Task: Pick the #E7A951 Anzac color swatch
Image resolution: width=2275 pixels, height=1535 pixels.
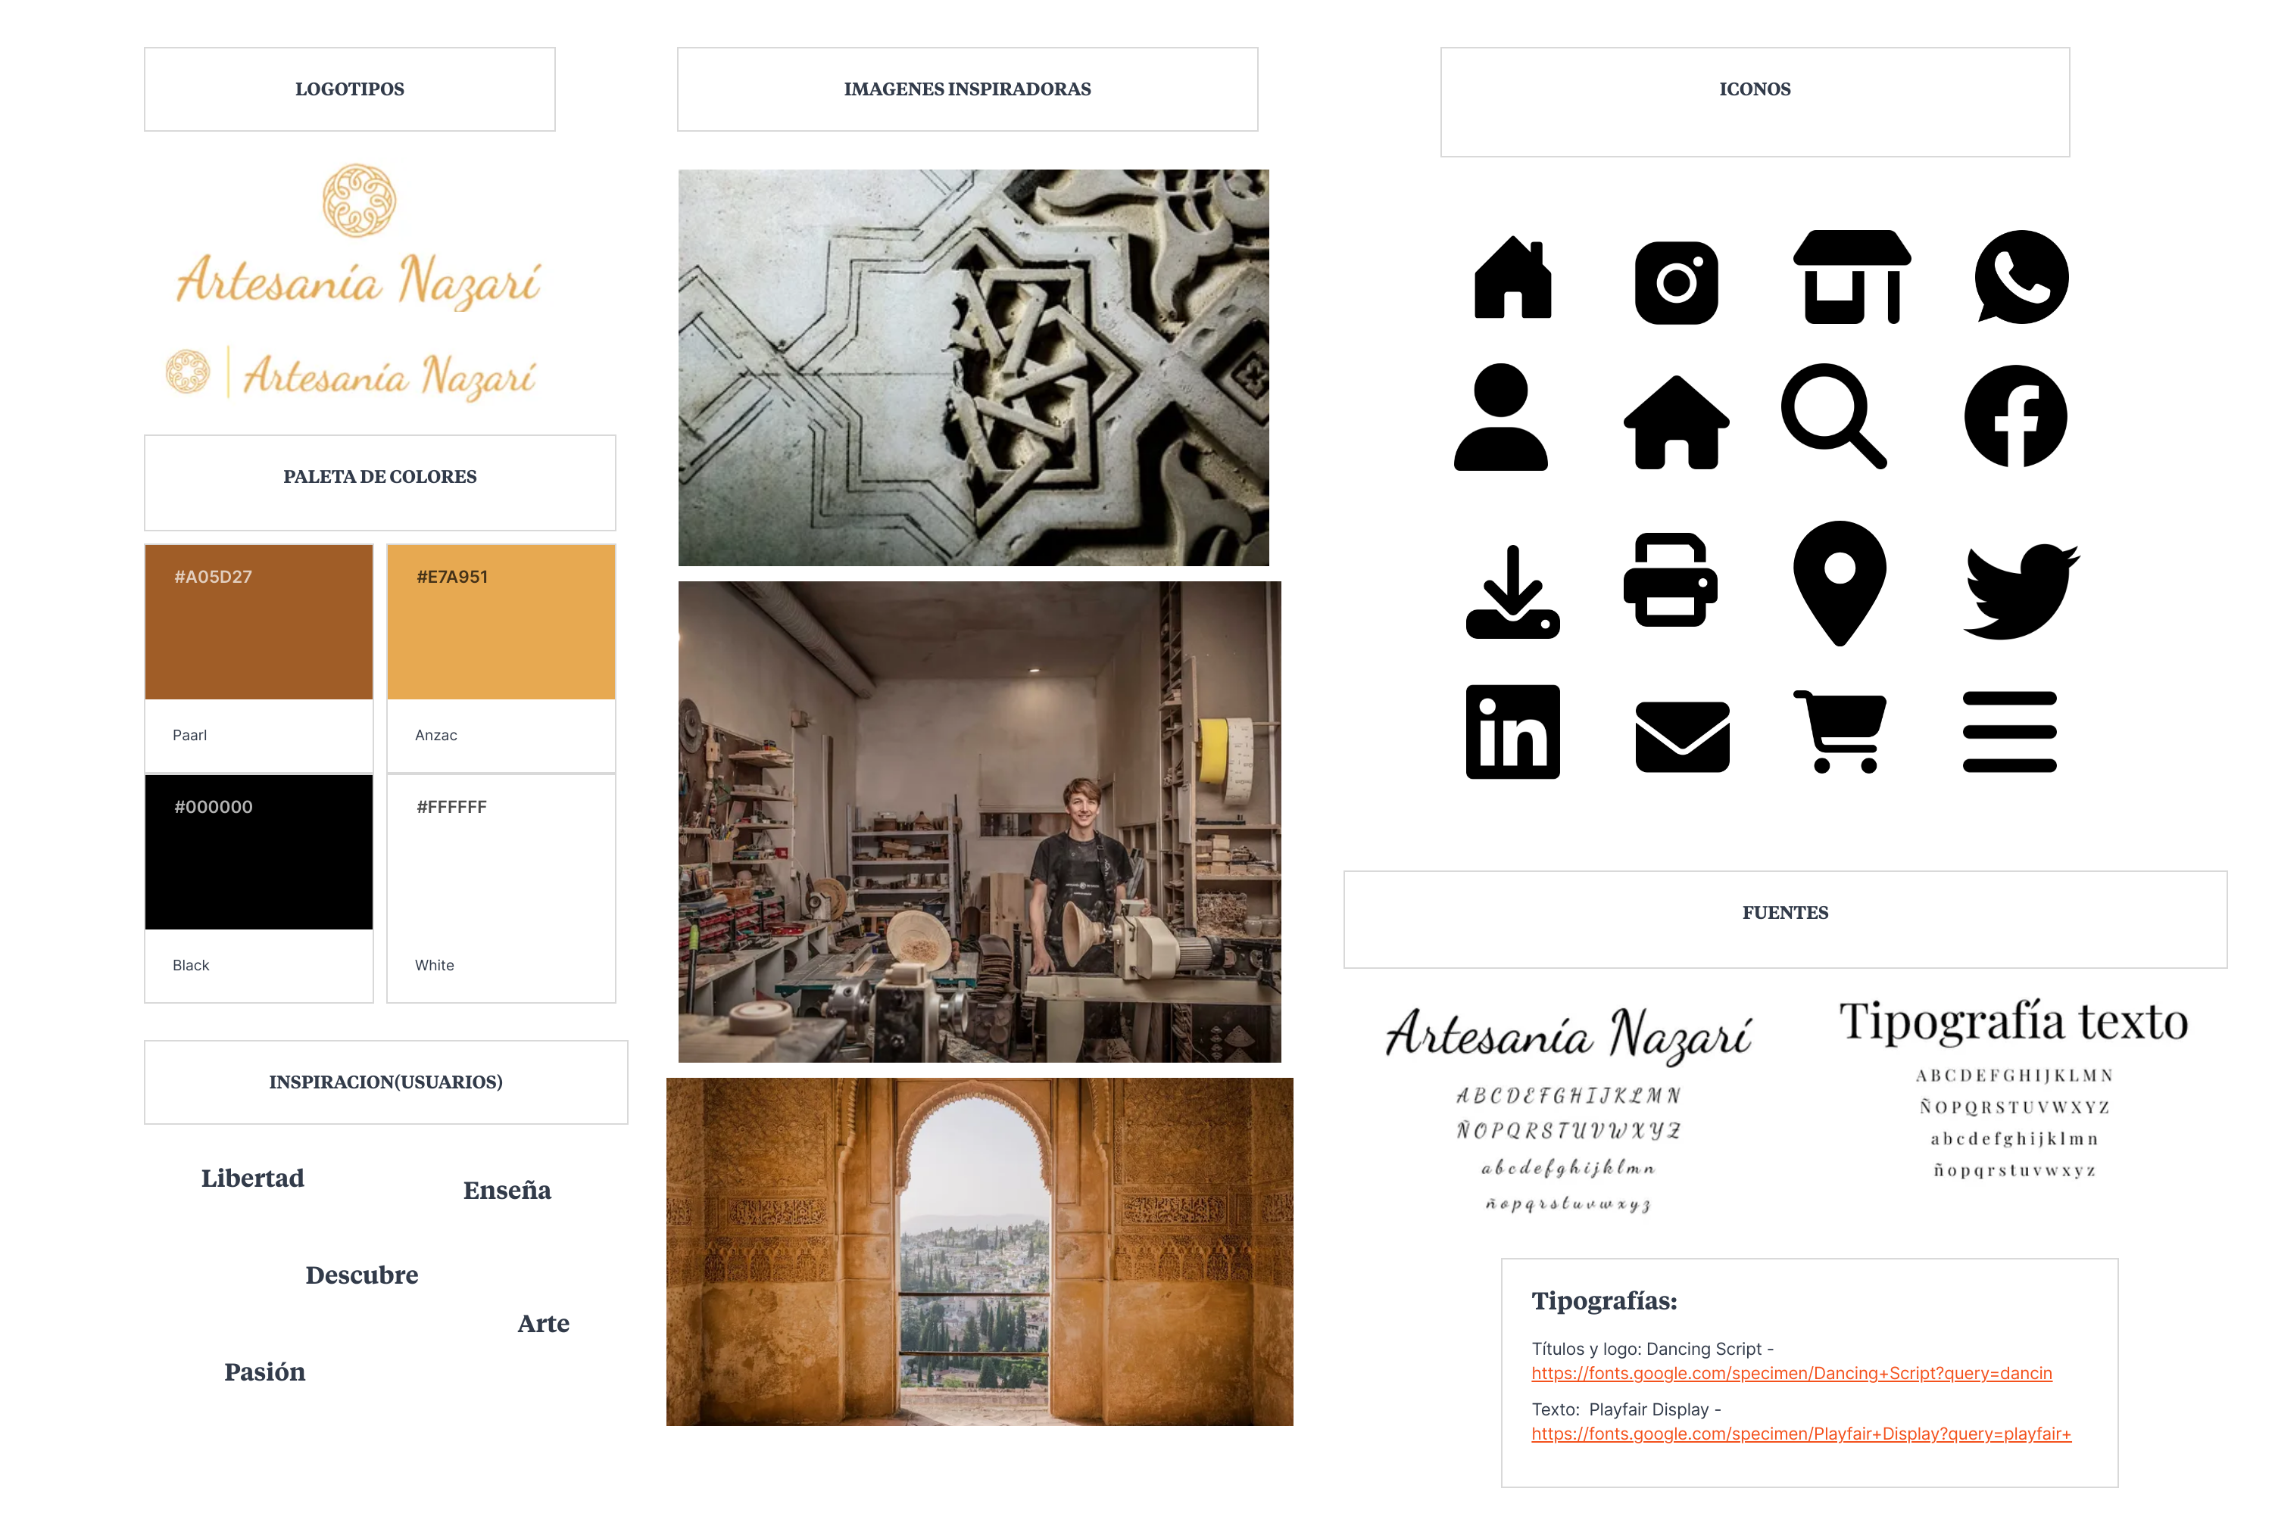Action: click(501, 622)
